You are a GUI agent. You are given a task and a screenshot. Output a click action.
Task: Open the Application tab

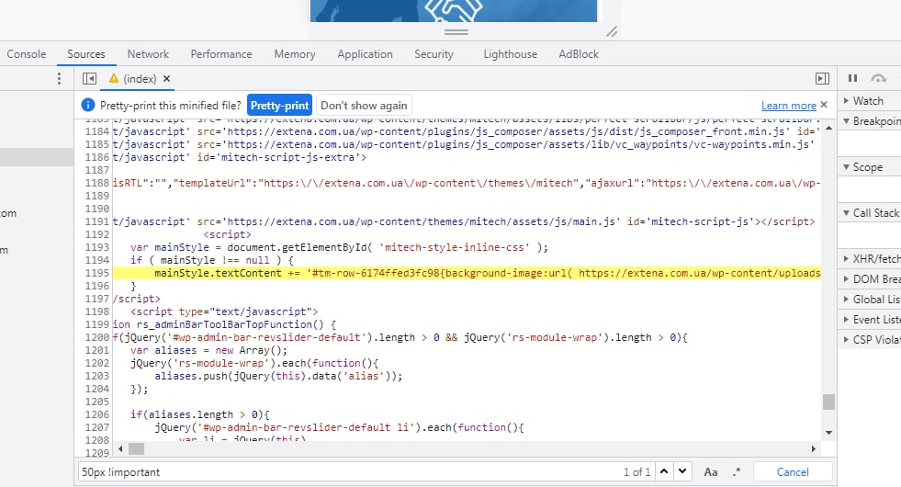tap(365, 54)
